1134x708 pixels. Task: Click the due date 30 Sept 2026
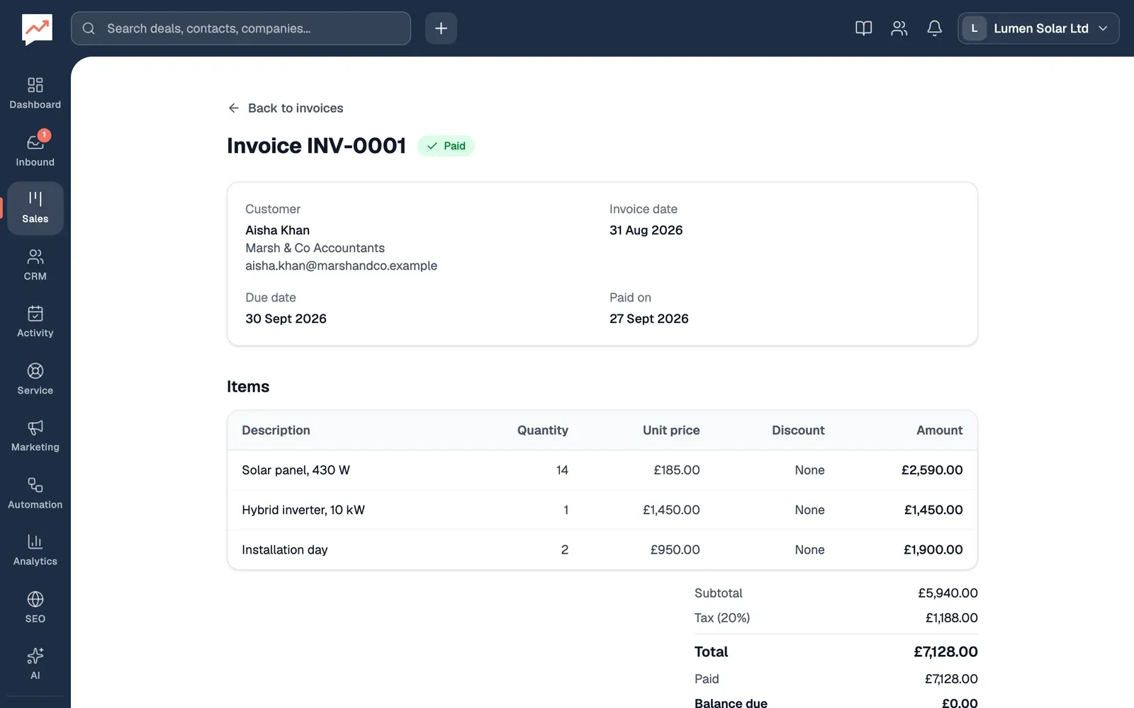286,319
